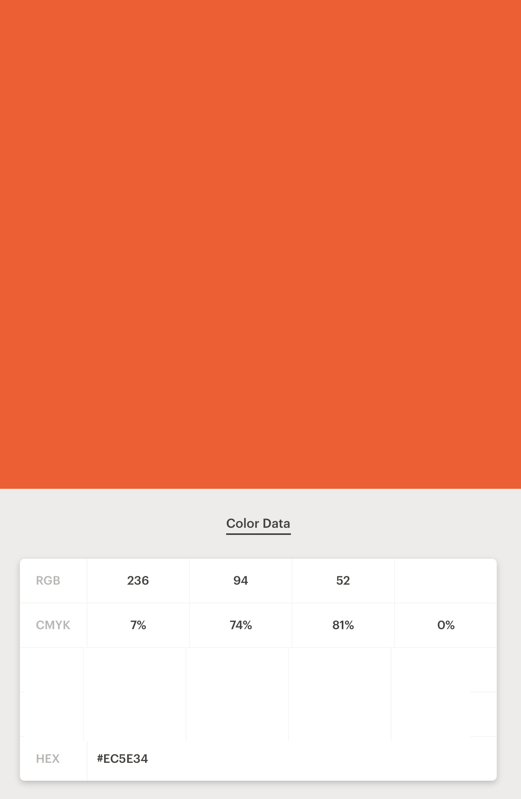
Task: Select the magenta value 74%
Action: 240,625
